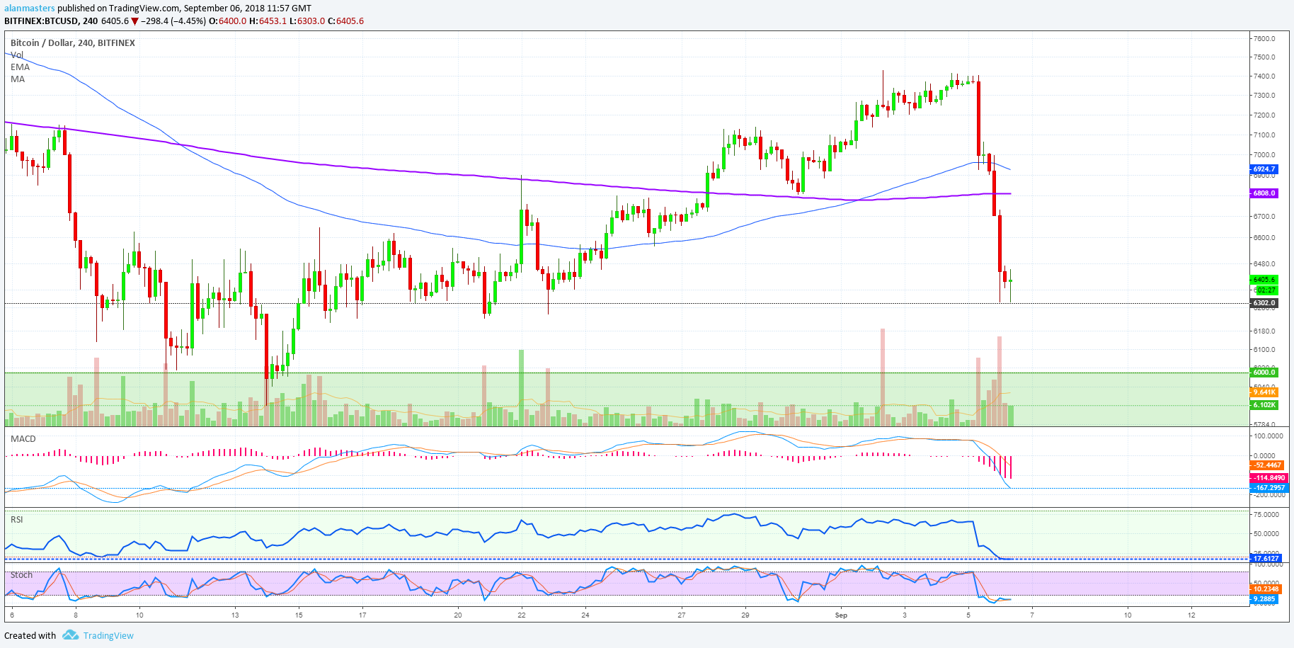This screenshot has height=648, width=1294.
Task: Click the MACD pane label
Action: pyautogui.click(x=23, y=438)
